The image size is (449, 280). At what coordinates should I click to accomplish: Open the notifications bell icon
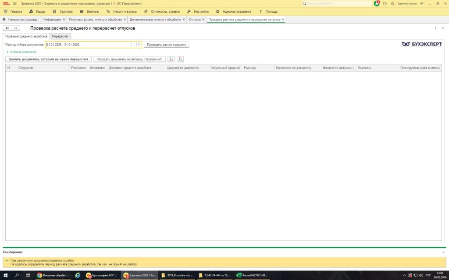pos(377,3)
